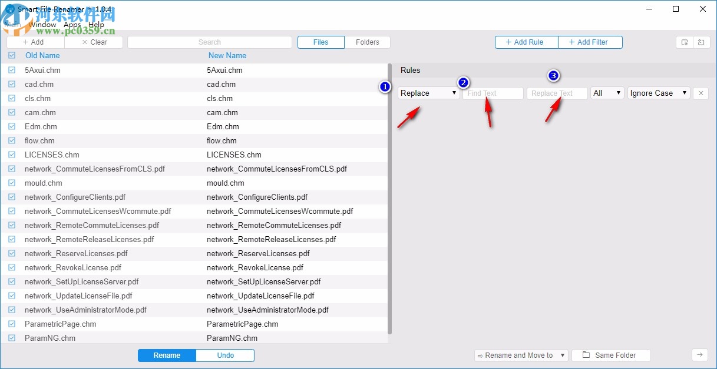717x369 pixels.
Task: Click the import rules icon
Action: [702, 42]
